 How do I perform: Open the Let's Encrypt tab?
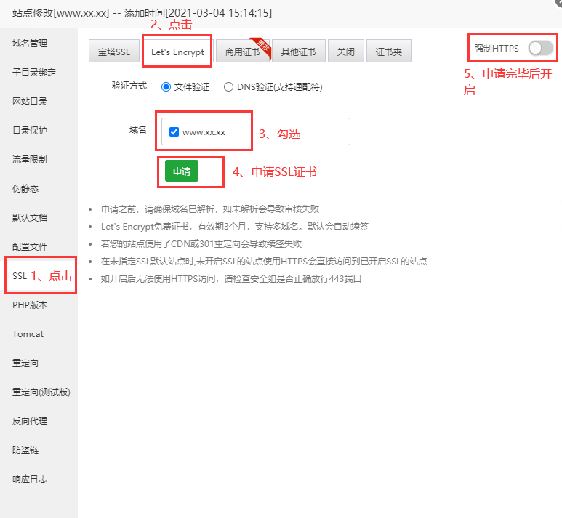[x=177, y=52]
